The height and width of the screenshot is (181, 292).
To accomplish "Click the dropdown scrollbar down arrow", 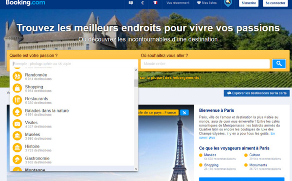I will (136, 169).
